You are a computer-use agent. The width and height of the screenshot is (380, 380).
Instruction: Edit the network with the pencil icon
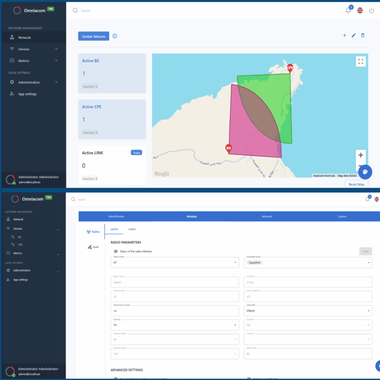[354, 36]
